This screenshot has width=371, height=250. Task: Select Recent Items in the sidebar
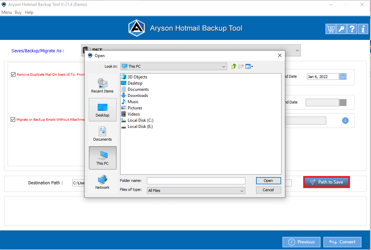(103, 86)
